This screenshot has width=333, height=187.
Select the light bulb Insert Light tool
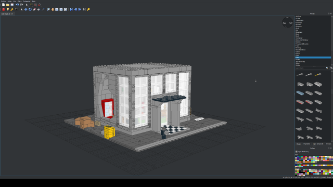8,9
